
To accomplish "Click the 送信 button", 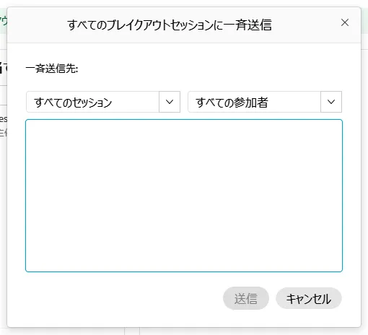I will (x=246, y=298).
